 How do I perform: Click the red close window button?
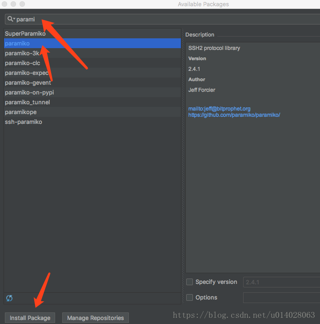click(4, 4)
